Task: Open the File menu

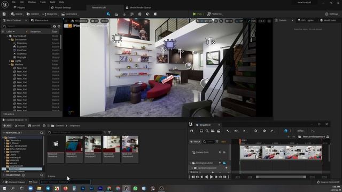Action: [x=13, y=2]
